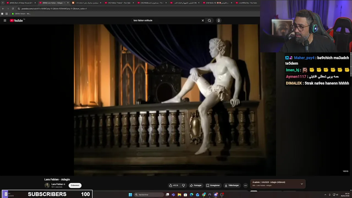Switch to the crowNtheCity YouTube tab
Screen dimensions: 352x198
(x=248, y=3)
